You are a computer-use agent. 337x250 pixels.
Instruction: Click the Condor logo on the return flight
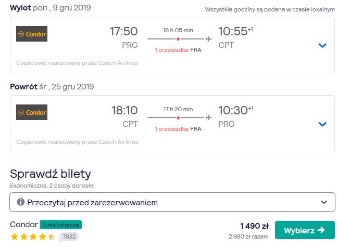coord(32,112)
